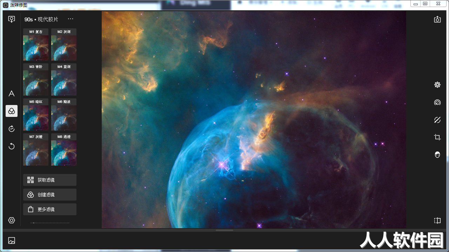Open the spiral effects icon on right
This screenshot has width=449, height=252.
tap(437, 103)
